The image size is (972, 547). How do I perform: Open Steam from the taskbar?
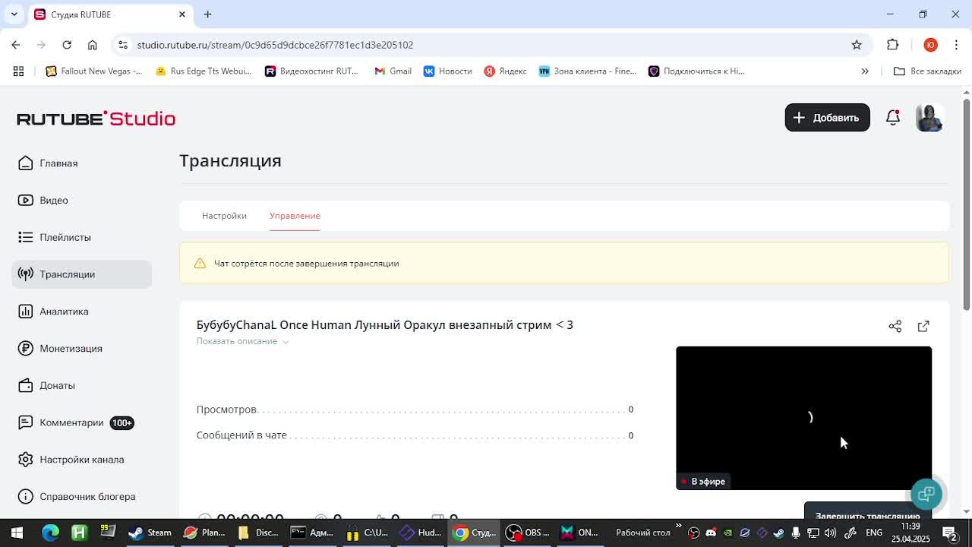point(150,533)
